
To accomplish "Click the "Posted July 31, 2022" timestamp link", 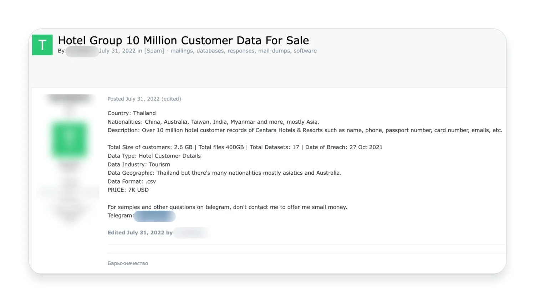I will 133,99.
